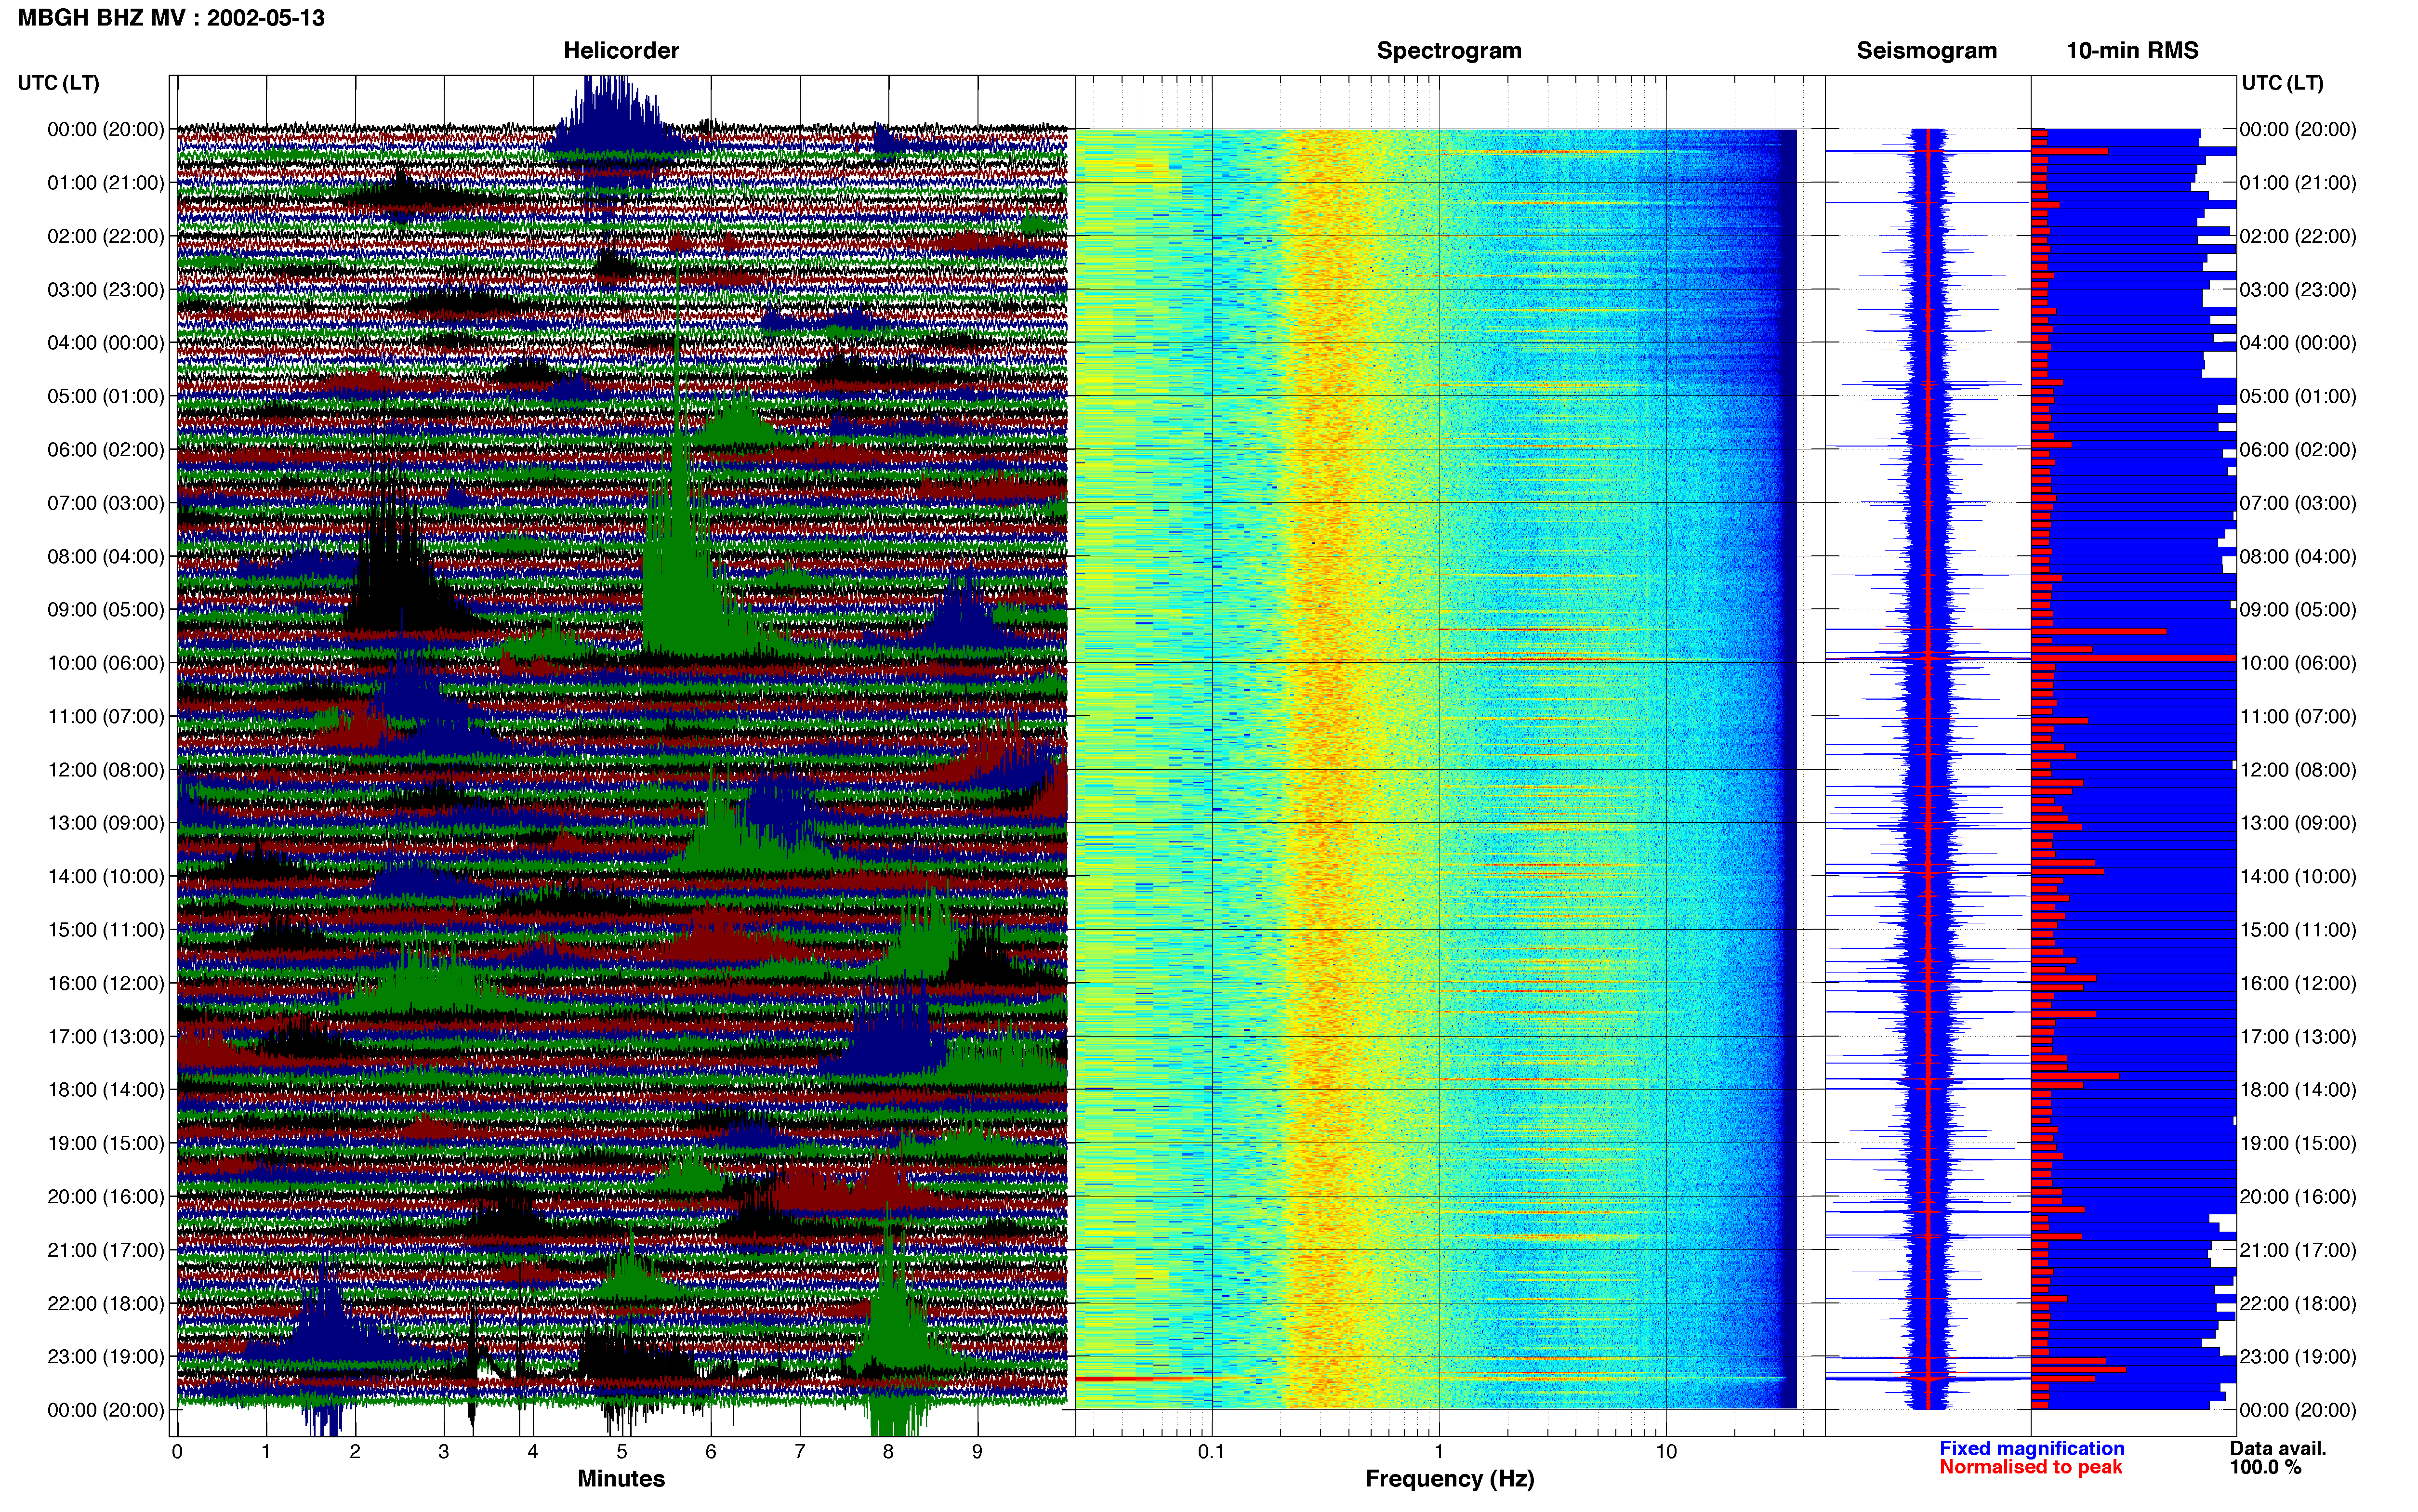Click RMS-side time label "11:00 (07:00)"

pos(2298,717)
